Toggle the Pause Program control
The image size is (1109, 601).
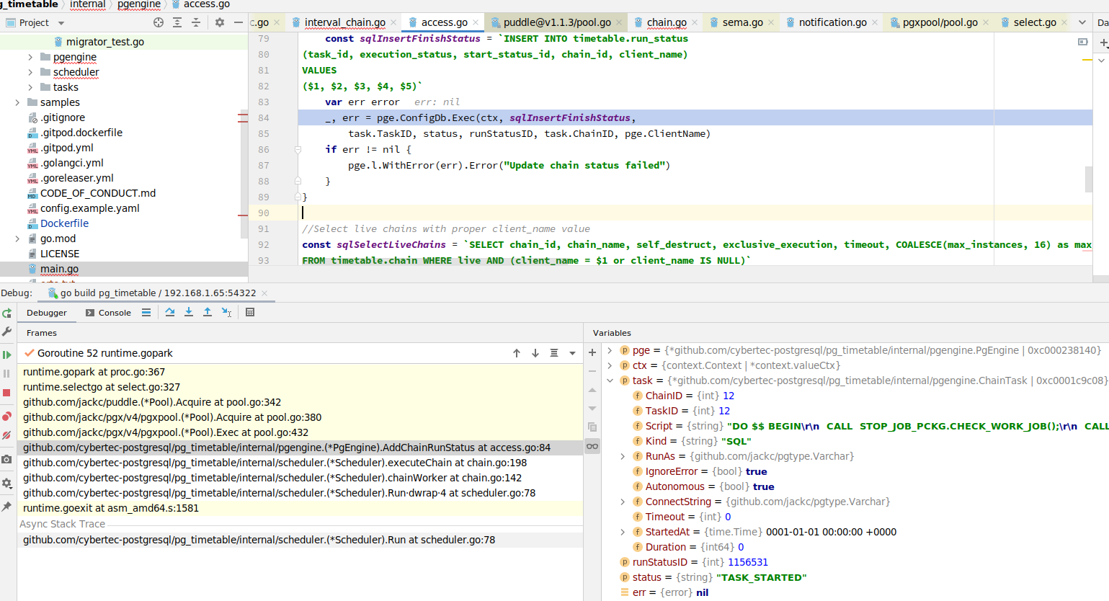[7, 373]
